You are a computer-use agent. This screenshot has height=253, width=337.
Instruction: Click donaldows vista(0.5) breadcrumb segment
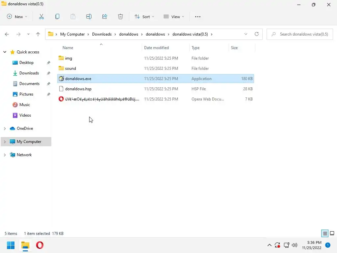click(x=190, y=34)
